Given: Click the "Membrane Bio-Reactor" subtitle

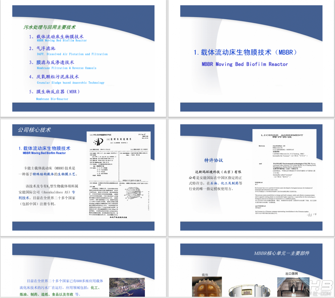Looking at the screenshot, I should (52, 99).
